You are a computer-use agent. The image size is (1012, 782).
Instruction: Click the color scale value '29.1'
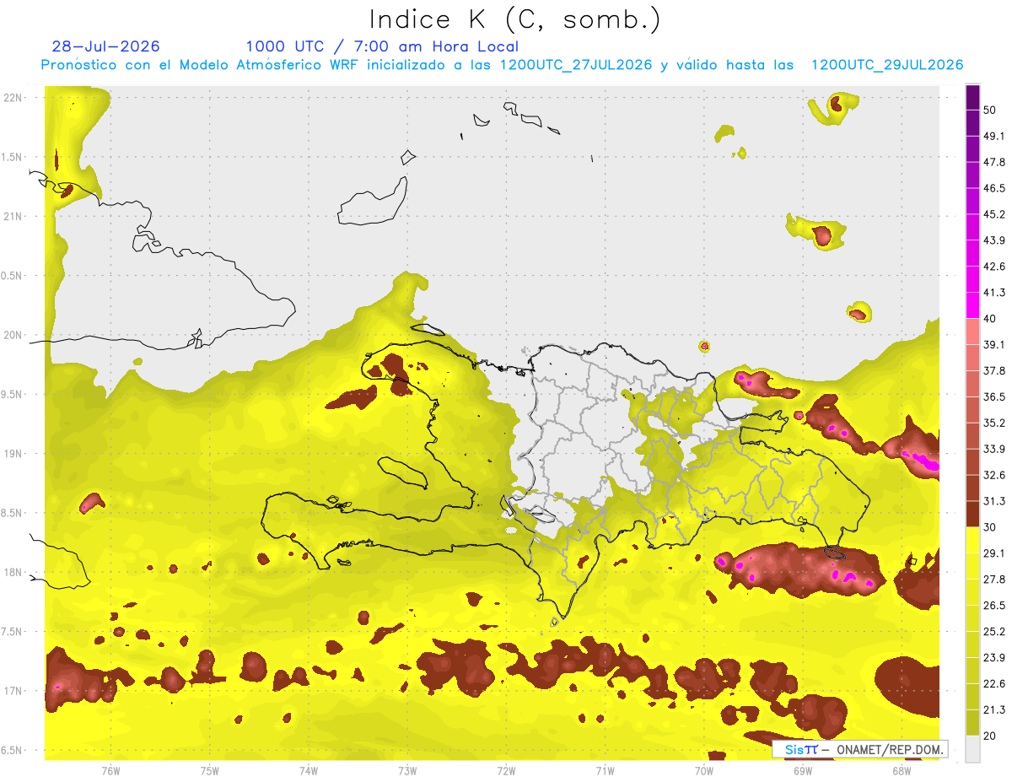[x=994, y=553]
